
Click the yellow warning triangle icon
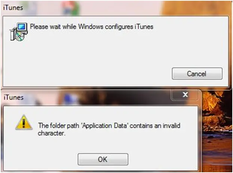pyautogui.click(x=24, y=122)
